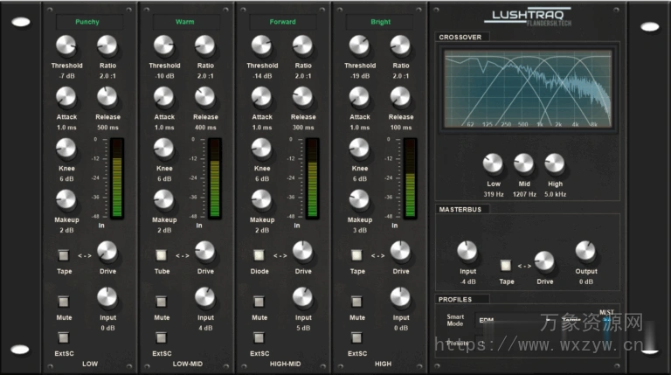Click the LOW band Makeup knob
The image size is (671, 375).
pyautogui.click(x=66, y=200)
